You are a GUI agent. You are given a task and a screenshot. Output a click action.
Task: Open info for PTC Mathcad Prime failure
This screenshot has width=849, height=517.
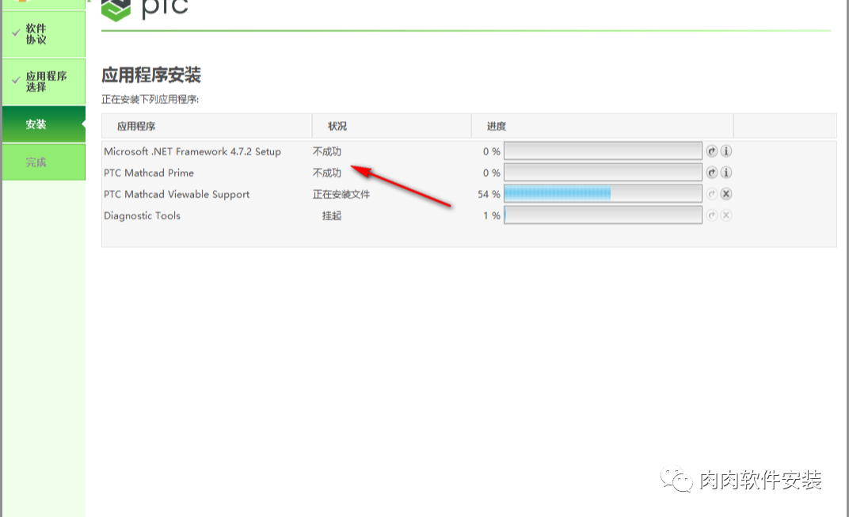coord(726,173)
